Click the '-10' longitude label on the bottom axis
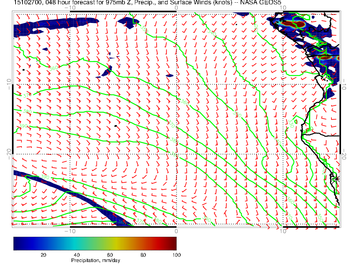This screenshot has height=271, width=350. pyautogui.click(x=70, y=231)
